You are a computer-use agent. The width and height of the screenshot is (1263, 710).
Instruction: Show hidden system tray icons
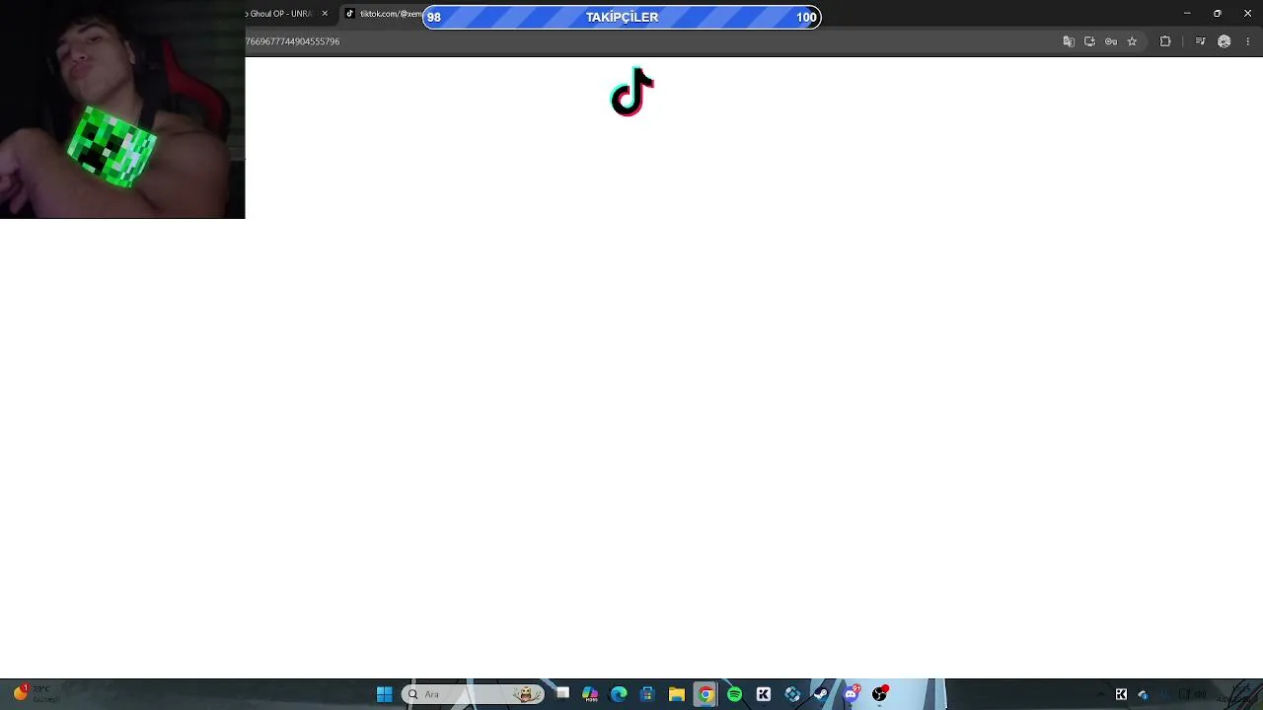(1100, 694)
